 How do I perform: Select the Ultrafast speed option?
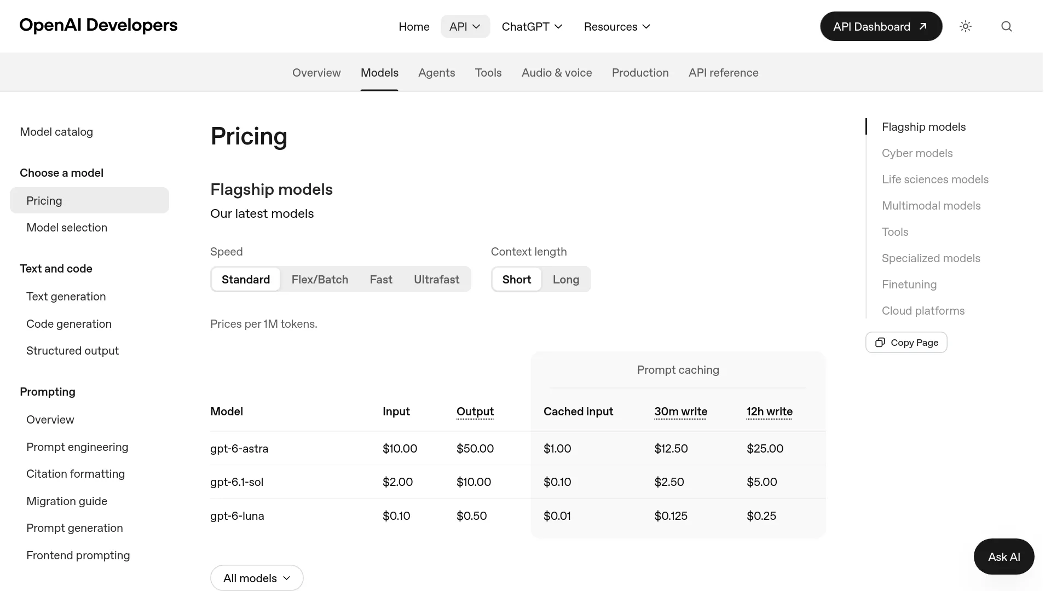436,279
